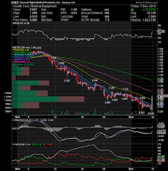Click the SCTR (Small) value 7.9
The height and width of the screenshot is (171, 168).
[x=107, y=20]
